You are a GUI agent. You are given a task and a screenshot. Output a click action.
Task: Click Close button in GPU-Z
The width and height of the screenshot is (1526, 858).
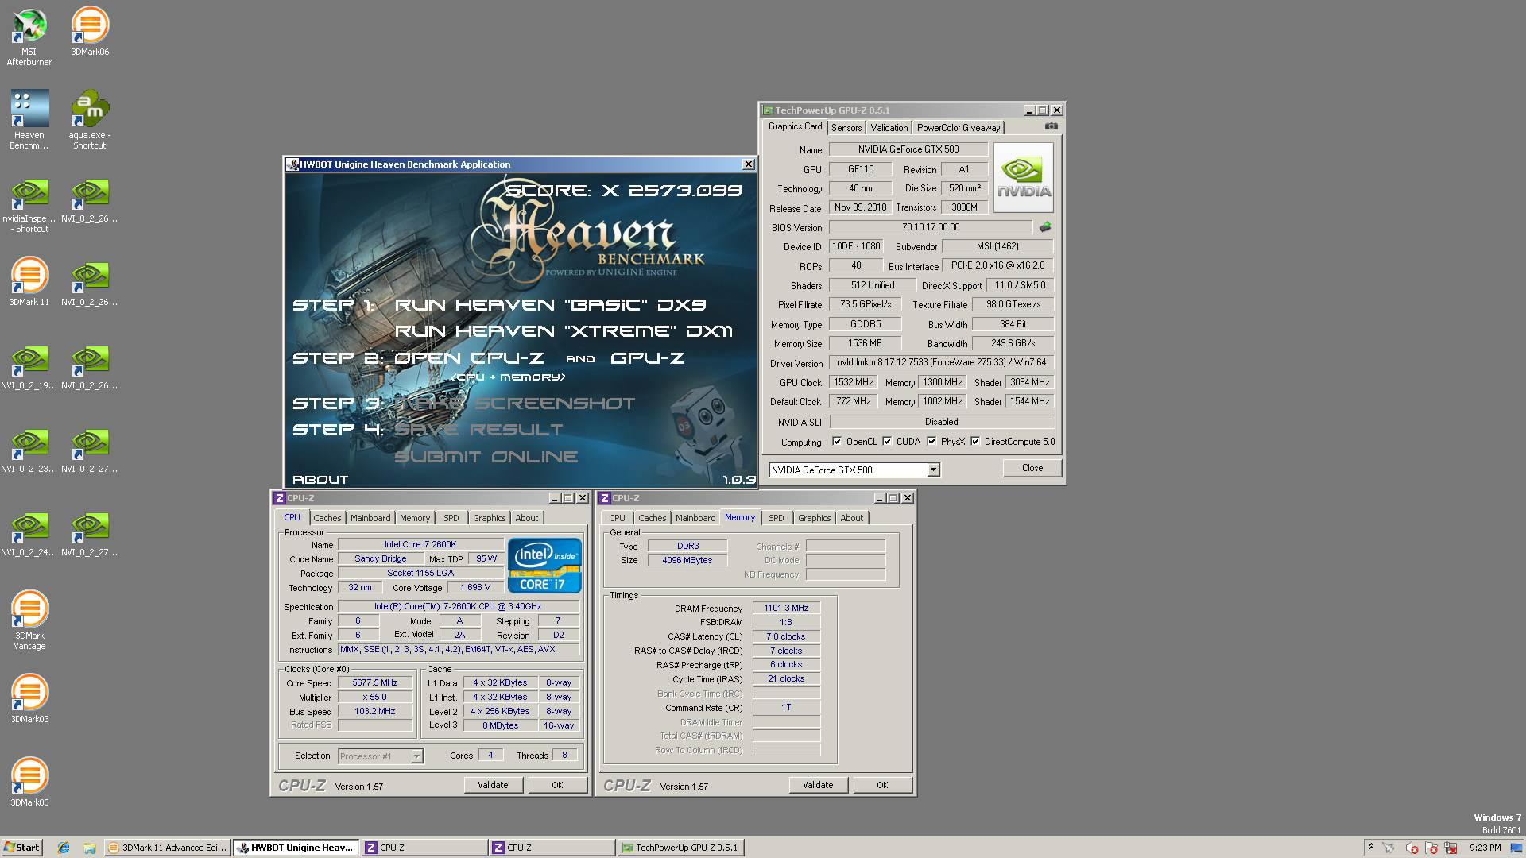coord(1032,468)
